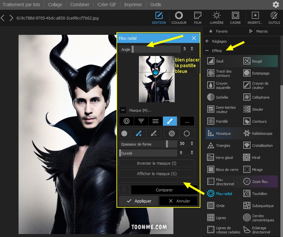Image resolution: width=283 pixels, height=237 pixels.
Task: Switch to the LUMIÈRE tab
Action: click(217, 18)
